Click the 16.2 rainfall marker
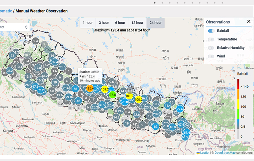Screen dimensions: 254x161 (40, 80)
